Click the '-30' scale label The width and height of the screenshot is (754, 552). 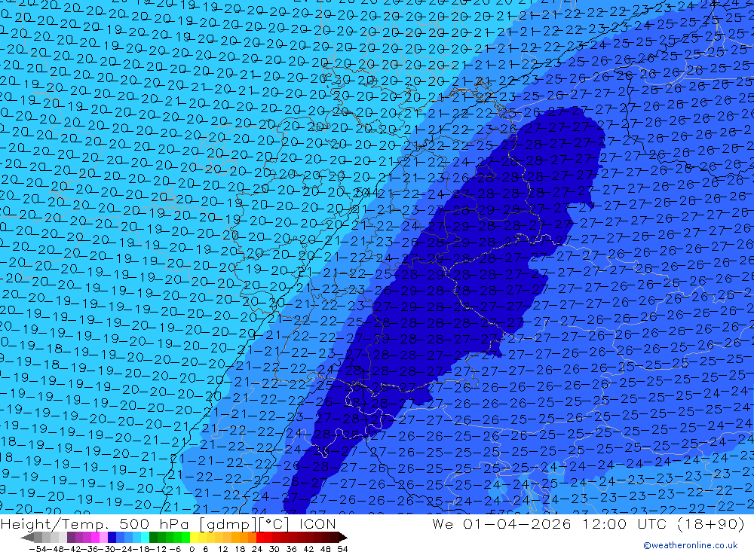(107, 549)
